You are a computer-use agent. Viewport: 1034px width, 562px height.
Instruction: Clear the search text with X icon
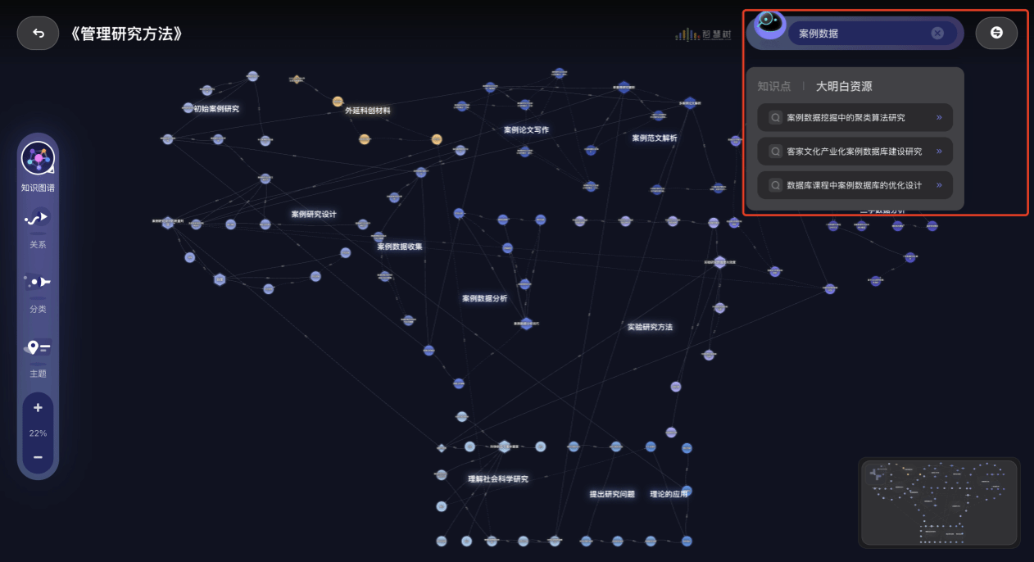coord(937,34)
